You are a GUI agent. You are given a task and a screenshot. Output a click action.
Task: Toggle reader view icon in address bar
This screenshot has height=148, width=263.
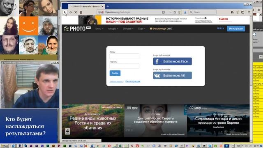pyautogui.click(x=164, y=12)
